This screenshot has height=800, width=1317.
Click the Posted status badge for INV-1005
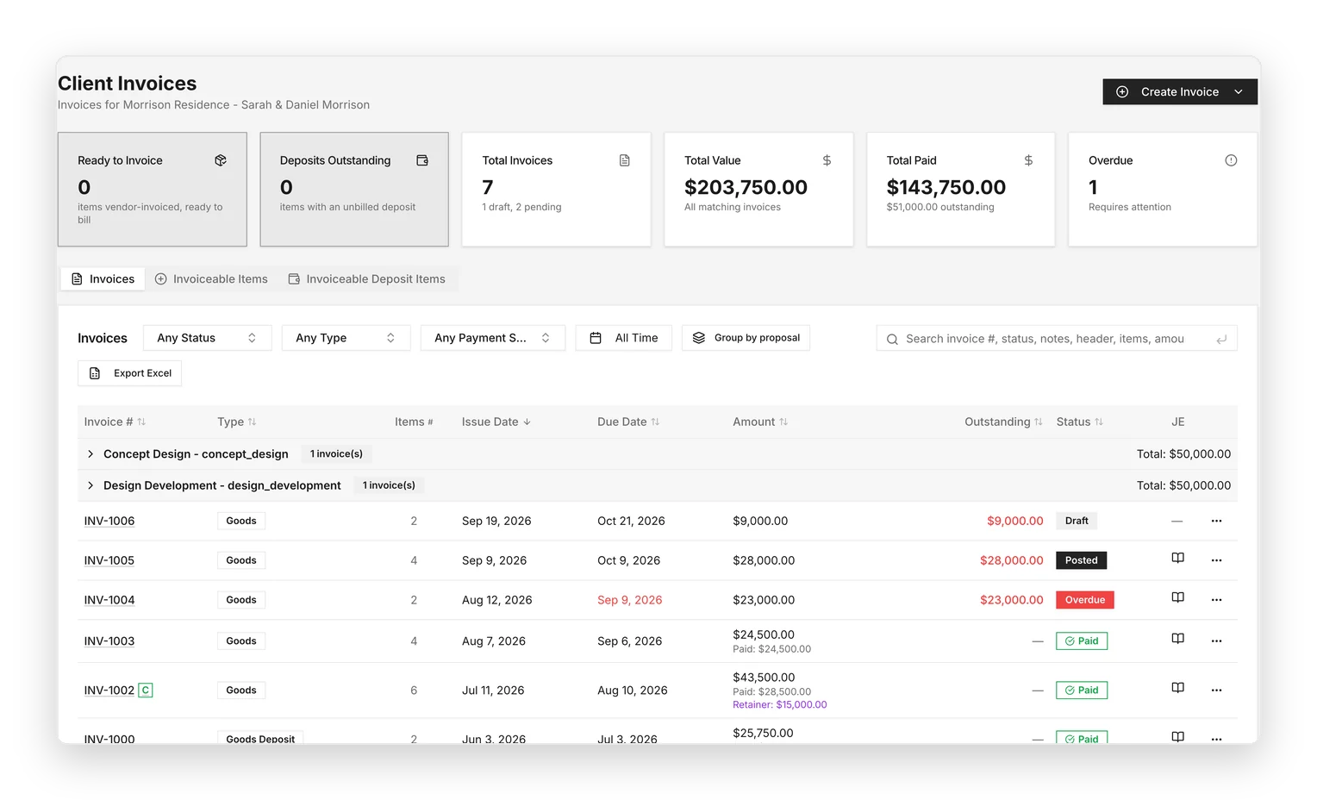[x=1082, y=560]
